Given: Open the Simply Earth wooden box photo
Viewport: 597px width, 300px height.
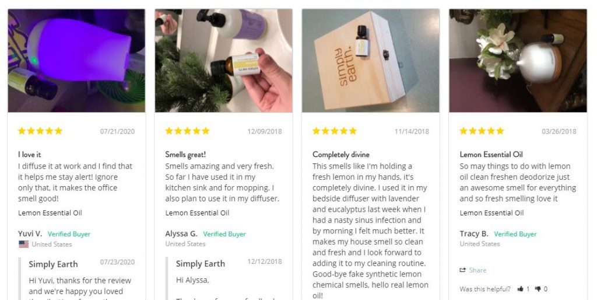Looking at the screenshot, I should (x=371, y=61).
